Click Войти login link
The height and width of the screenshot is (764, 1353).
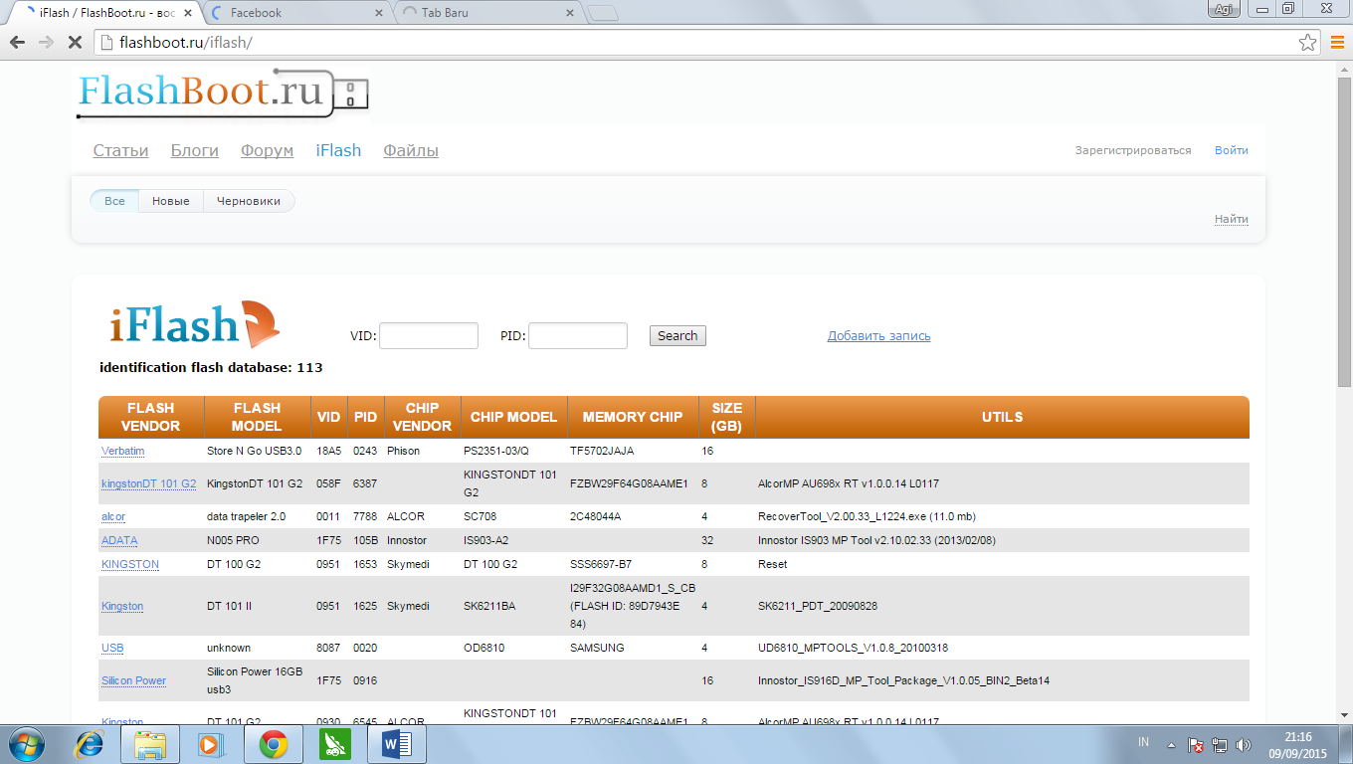pos(1232,150)
